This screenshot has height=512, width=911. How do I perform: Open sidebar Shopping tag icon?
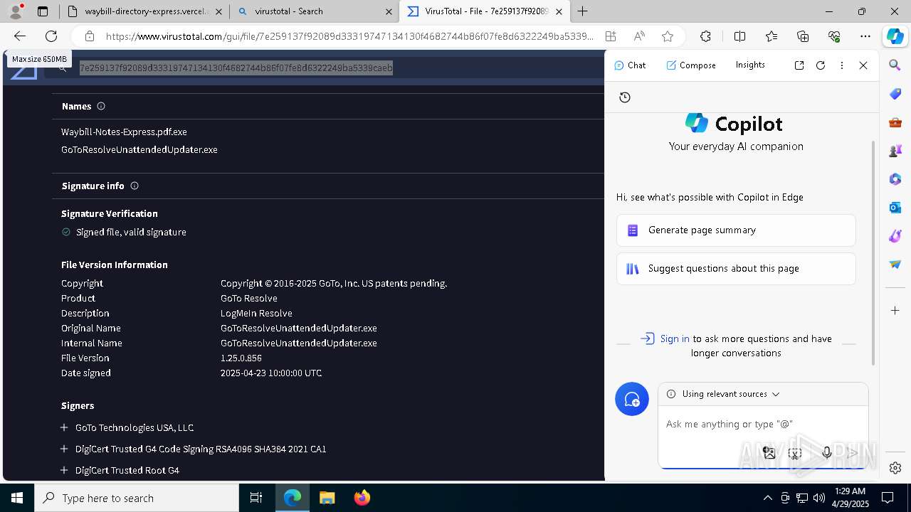(895, 94)
